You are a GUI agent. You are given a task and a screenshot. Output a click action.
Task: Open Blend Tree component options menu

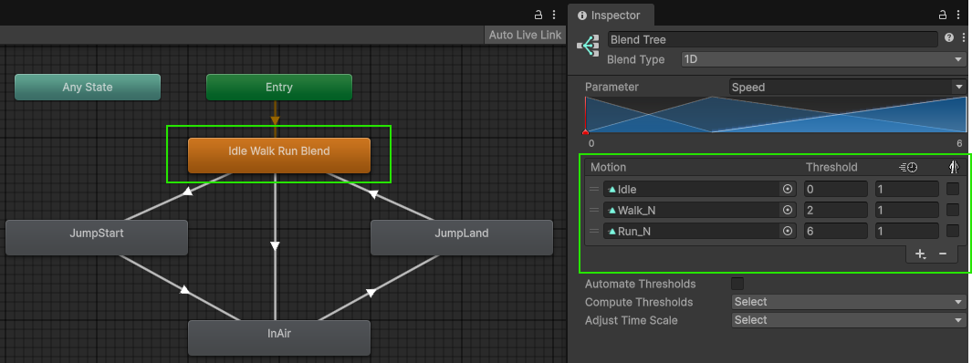tap(963, 38)
